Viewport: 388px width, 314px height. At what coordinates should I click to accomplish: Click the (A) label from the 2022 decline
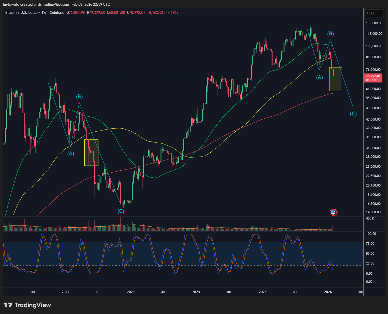[71, 154]
